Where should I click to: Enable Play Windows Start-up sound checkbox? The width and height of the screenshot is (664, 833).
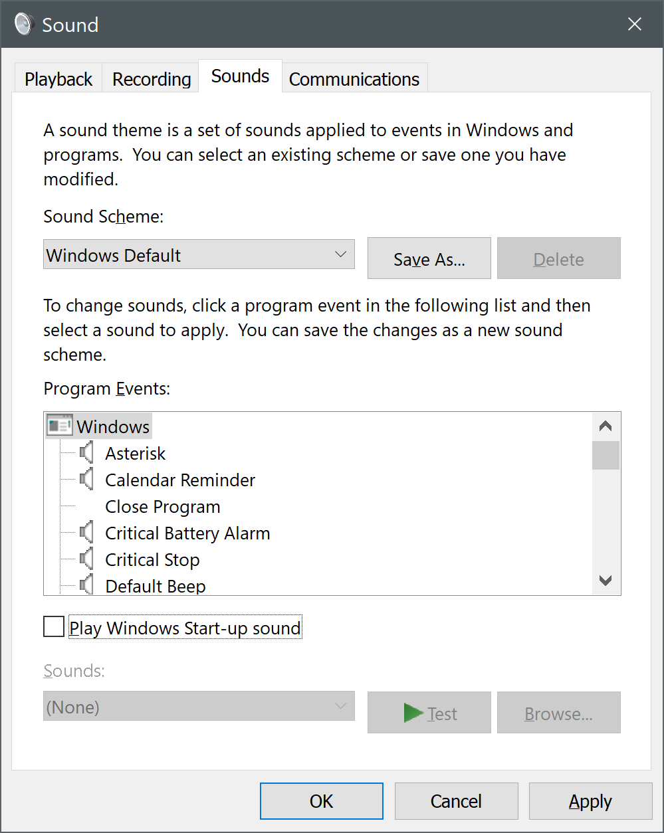tap(54, 626)
